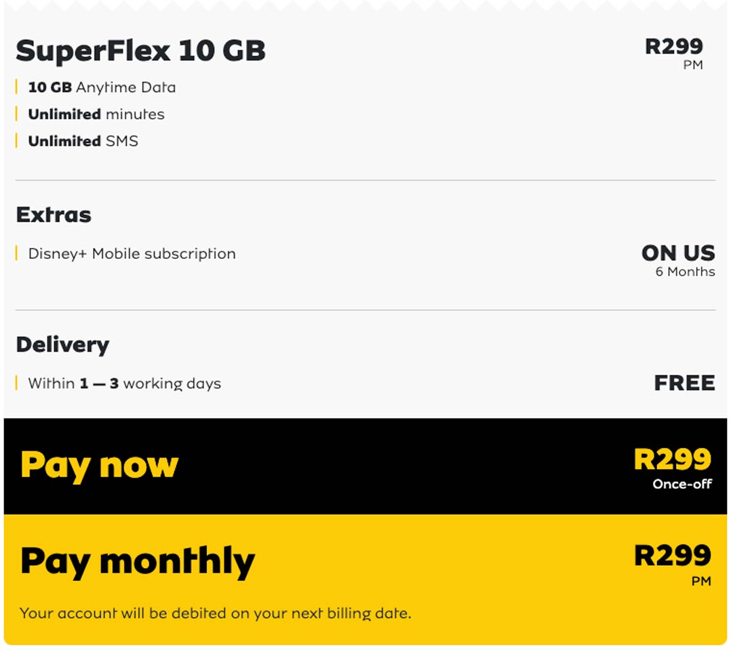Click the 6 Months duration text

685,272
